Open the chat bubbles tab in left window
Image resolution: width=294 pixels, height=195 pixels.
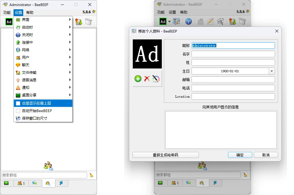pos(35,183)
